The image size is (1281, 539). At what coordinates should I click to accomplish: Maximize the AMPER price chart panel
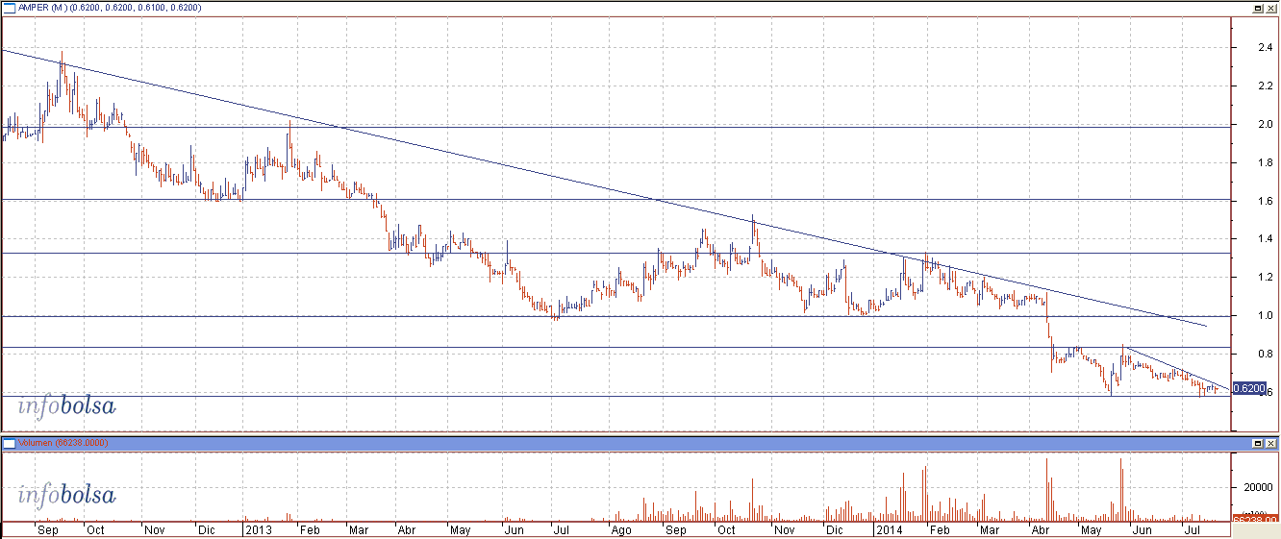pyautogui.click(x=1258, y=7)
